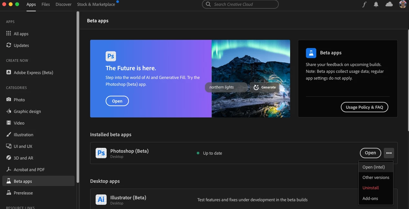Open Graphic design category
This screenshot has height=209, width=409.
[38, 111]
